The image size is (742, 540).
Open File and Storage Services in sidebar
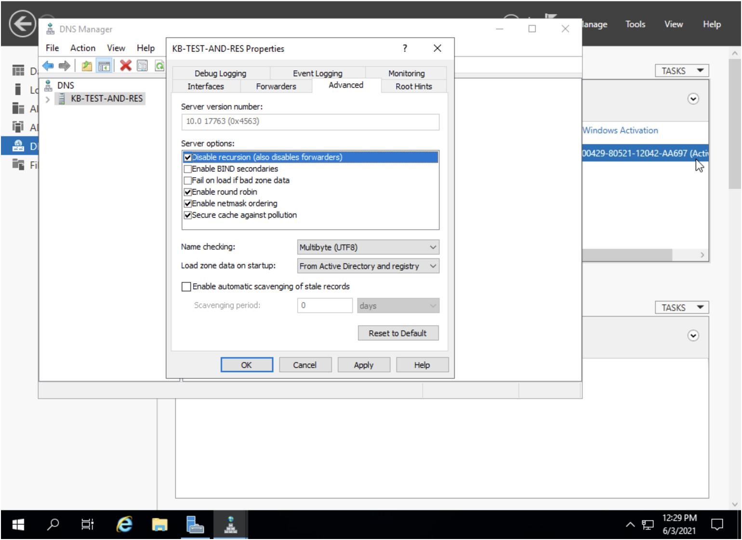point(18,165)
